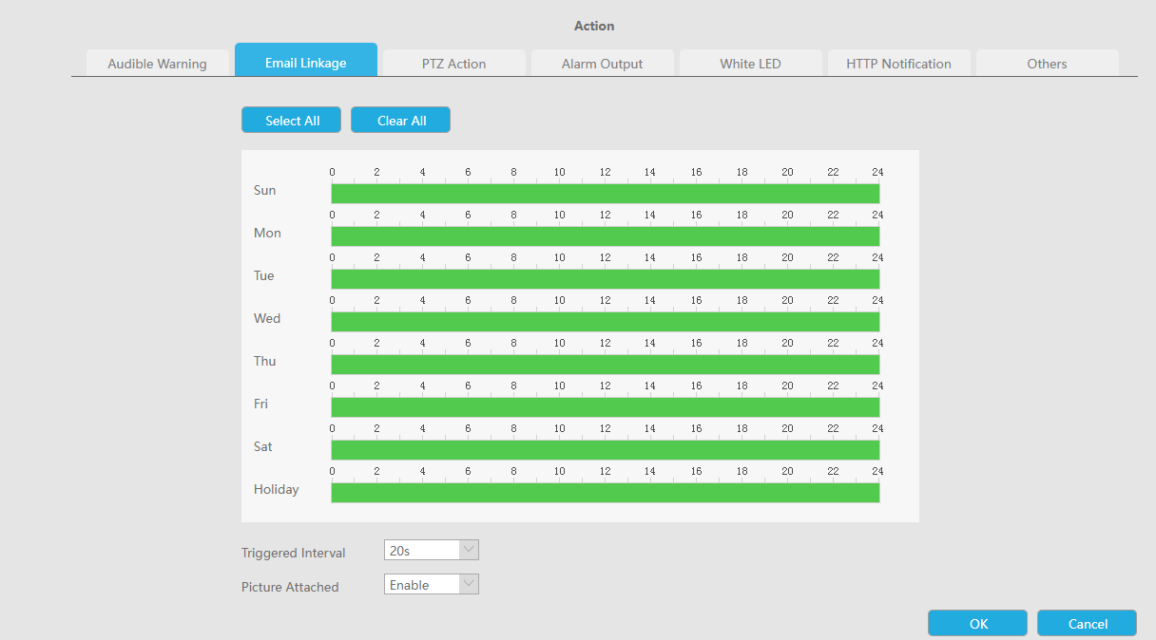1156x640 pixels.
Task: Confirm settings with the OK button
Action: click(978, 624)
